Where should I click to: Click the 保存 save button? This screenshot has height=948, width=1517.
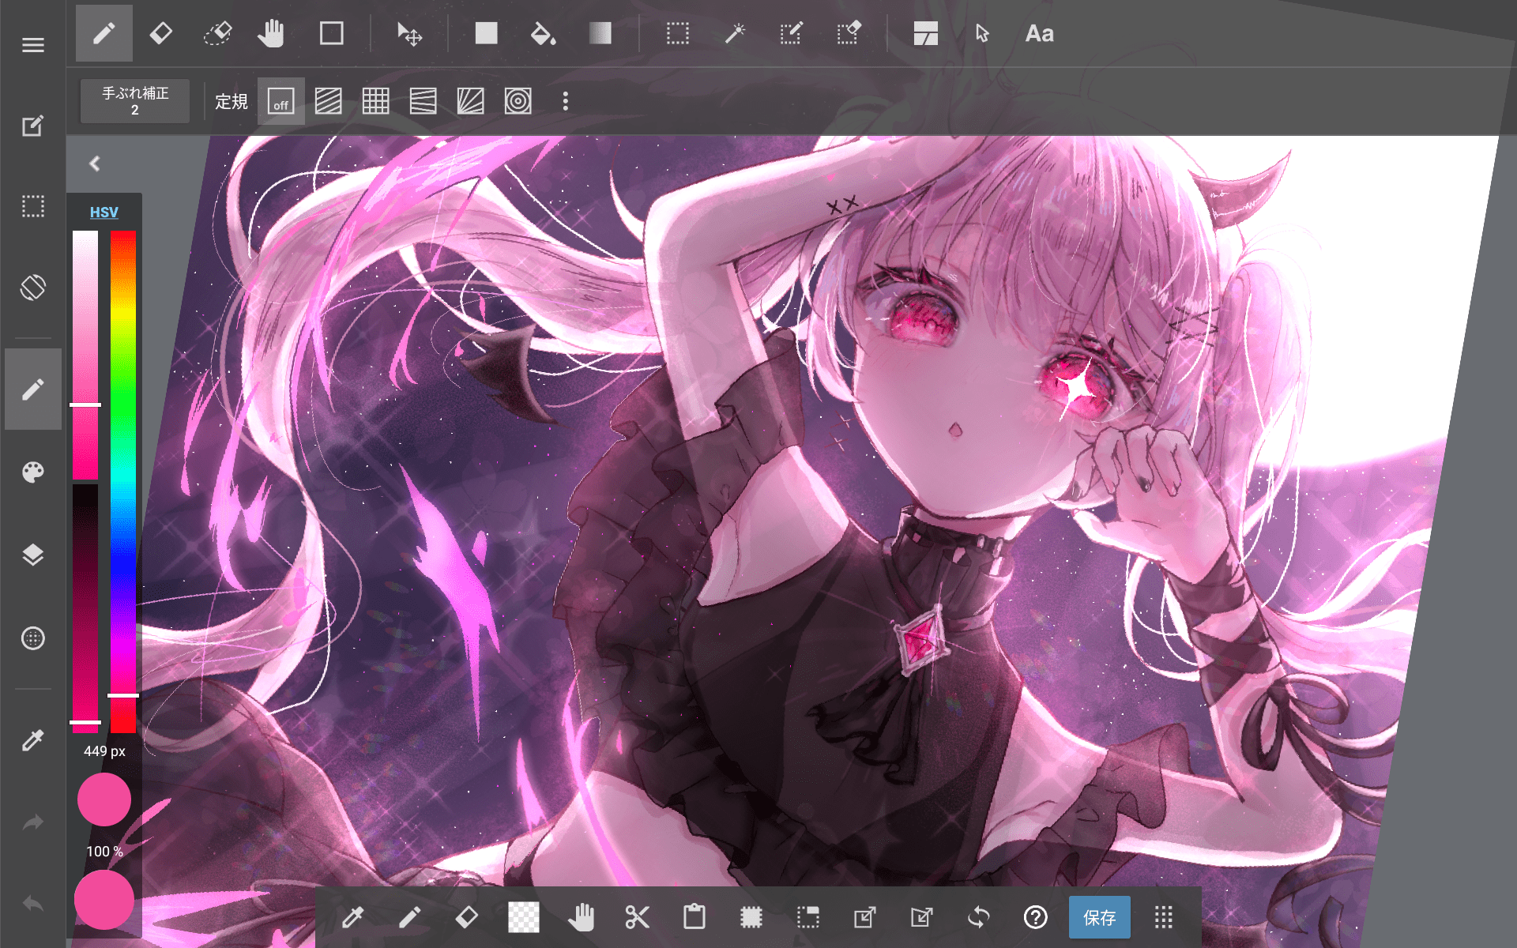pos(1099,917)
